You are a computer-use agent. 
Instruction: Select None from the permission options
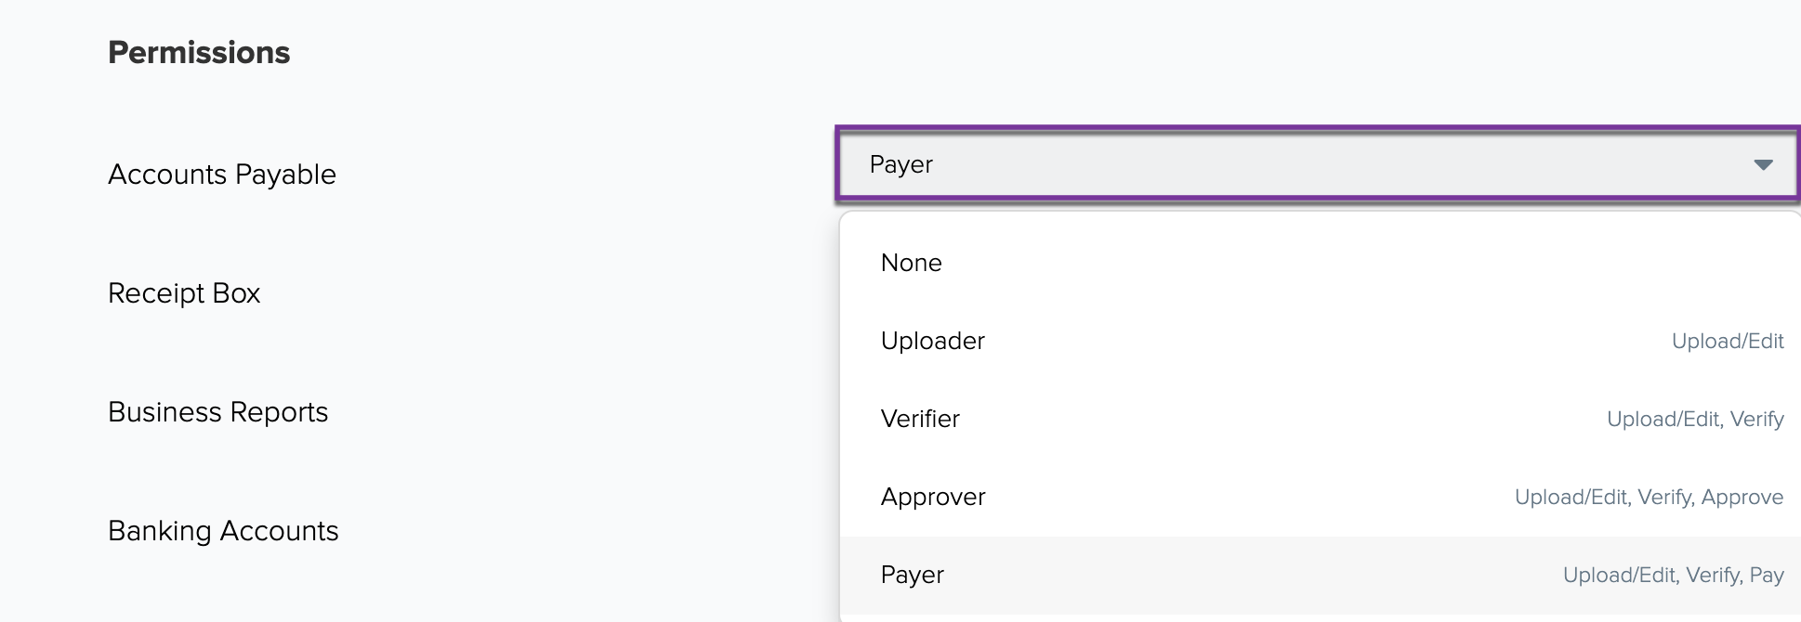pyautogui.click(x=913, y=263)
